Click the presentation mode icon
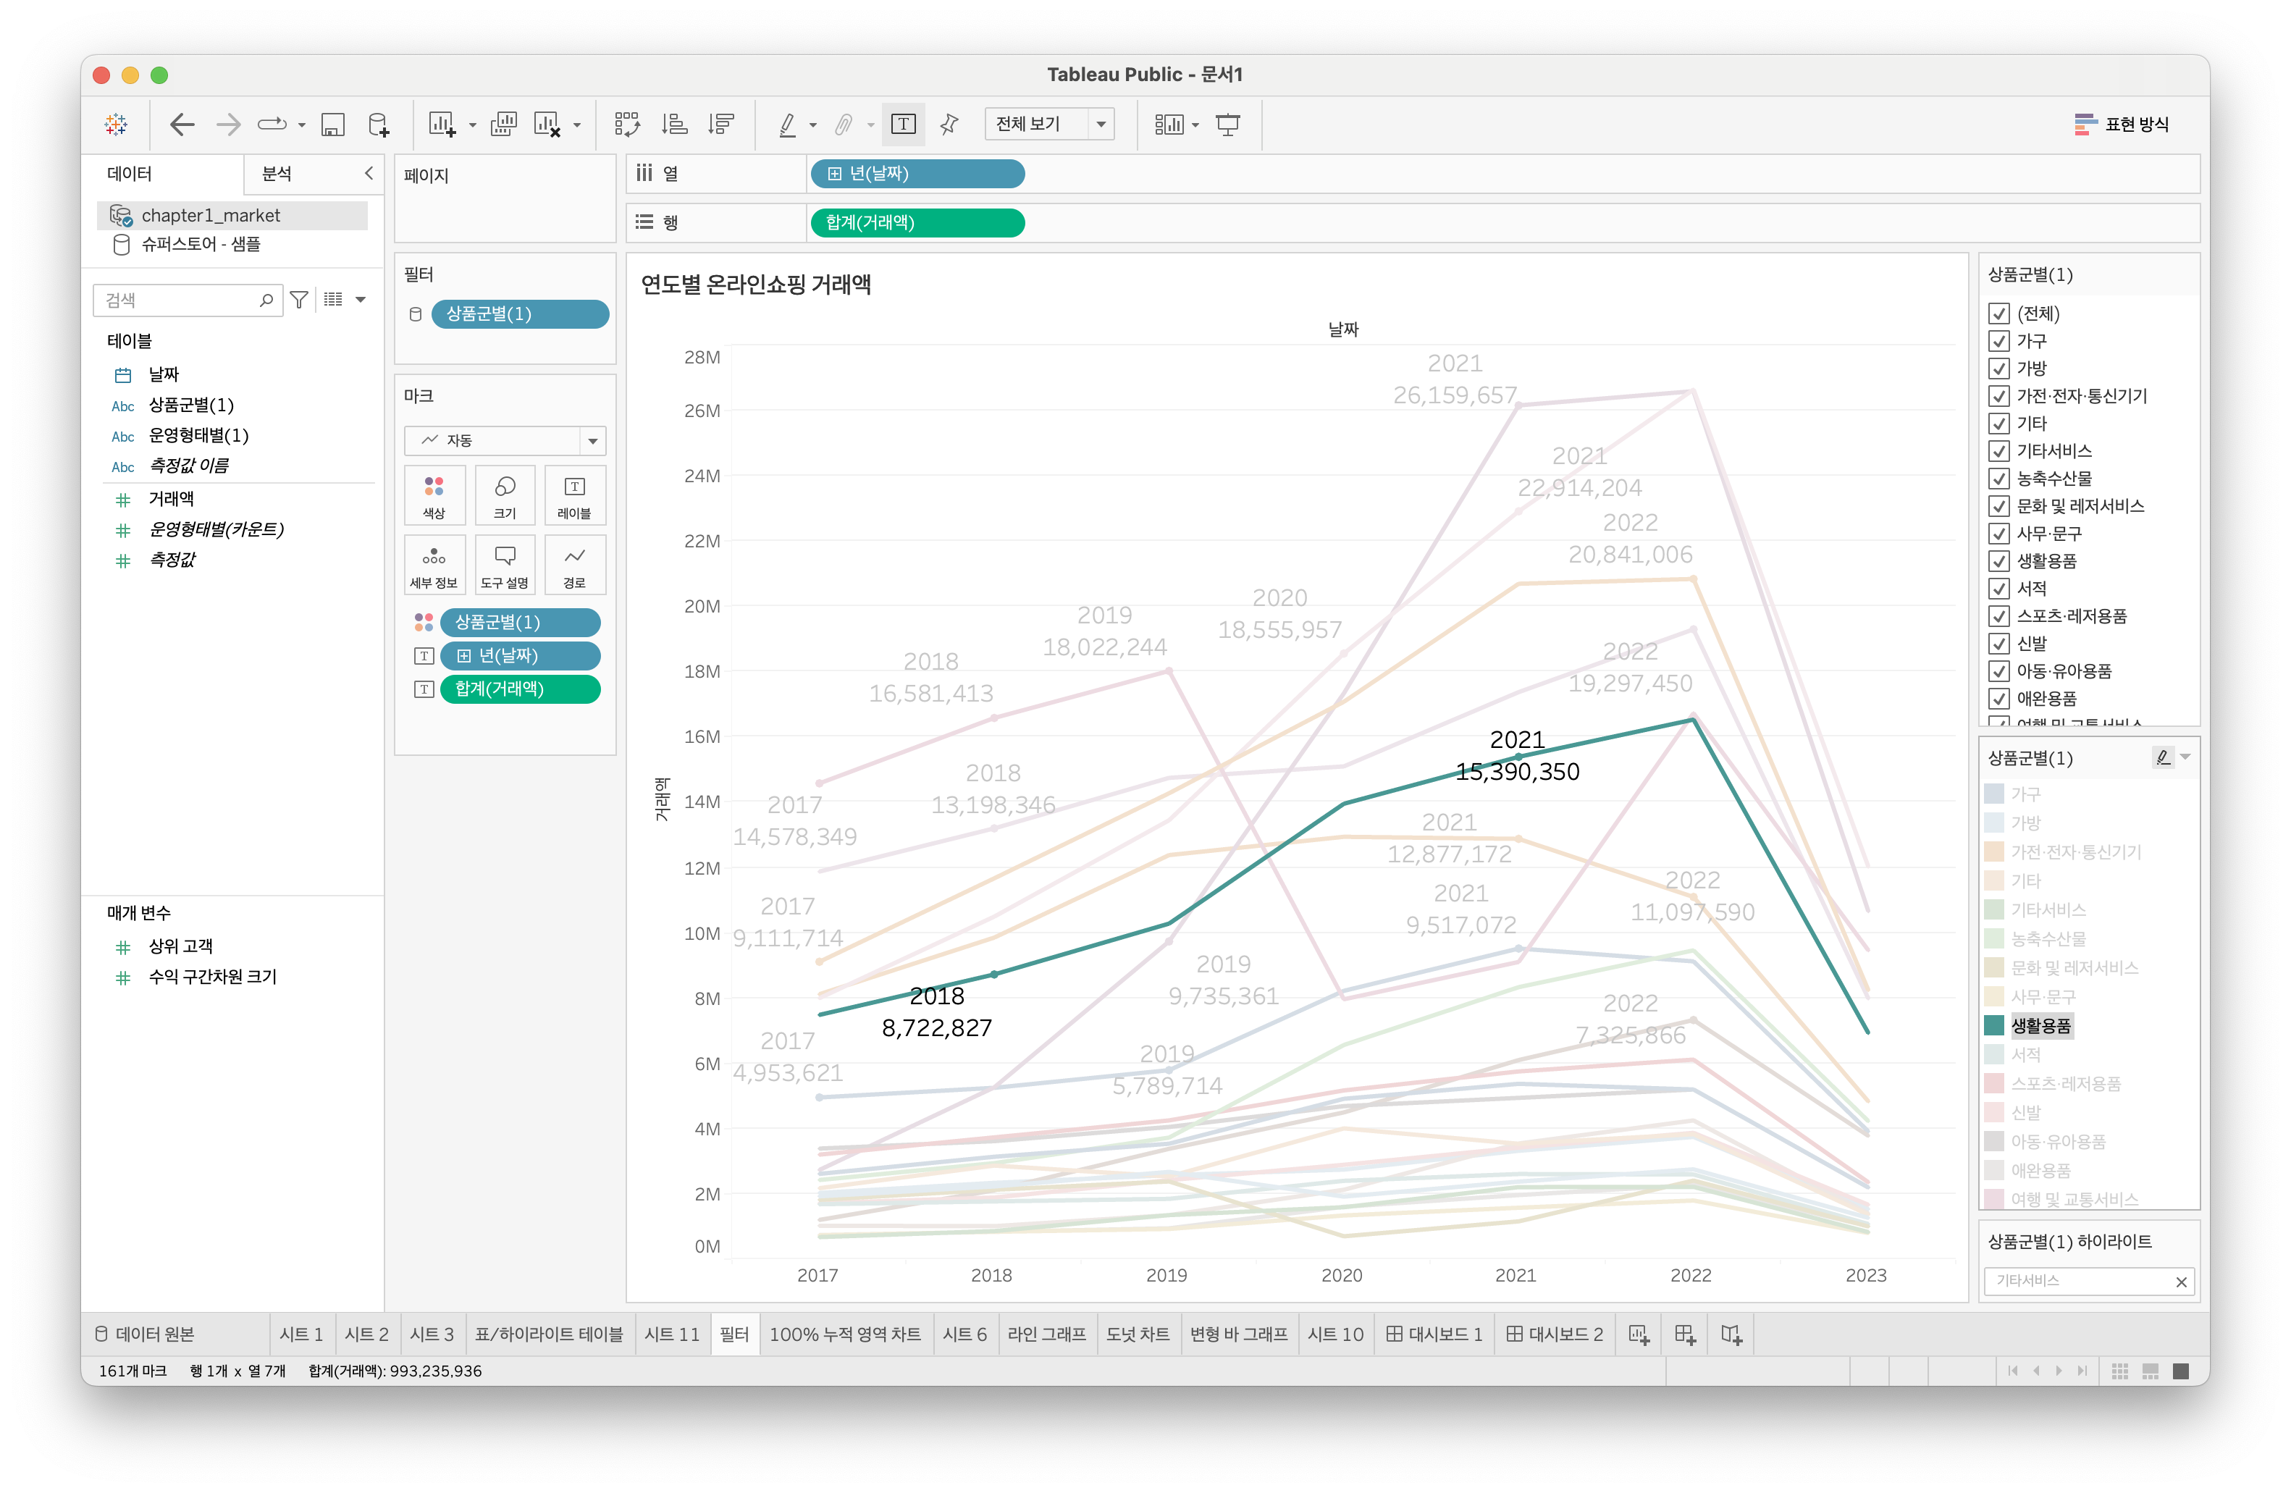 tap(1227, 125)
